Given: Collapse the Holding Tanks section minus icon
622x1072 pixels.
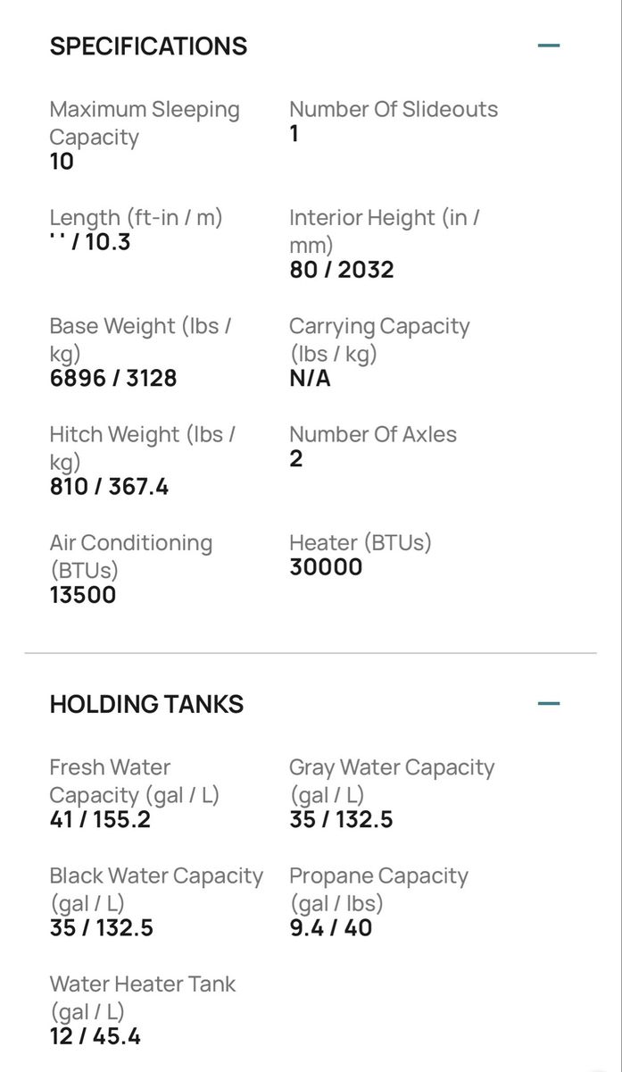Looking at the screenshot, I should point(549,703).
